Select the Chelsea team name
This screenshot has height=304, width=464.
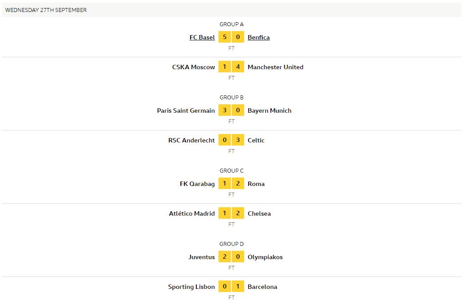click(x=259, y=213)
